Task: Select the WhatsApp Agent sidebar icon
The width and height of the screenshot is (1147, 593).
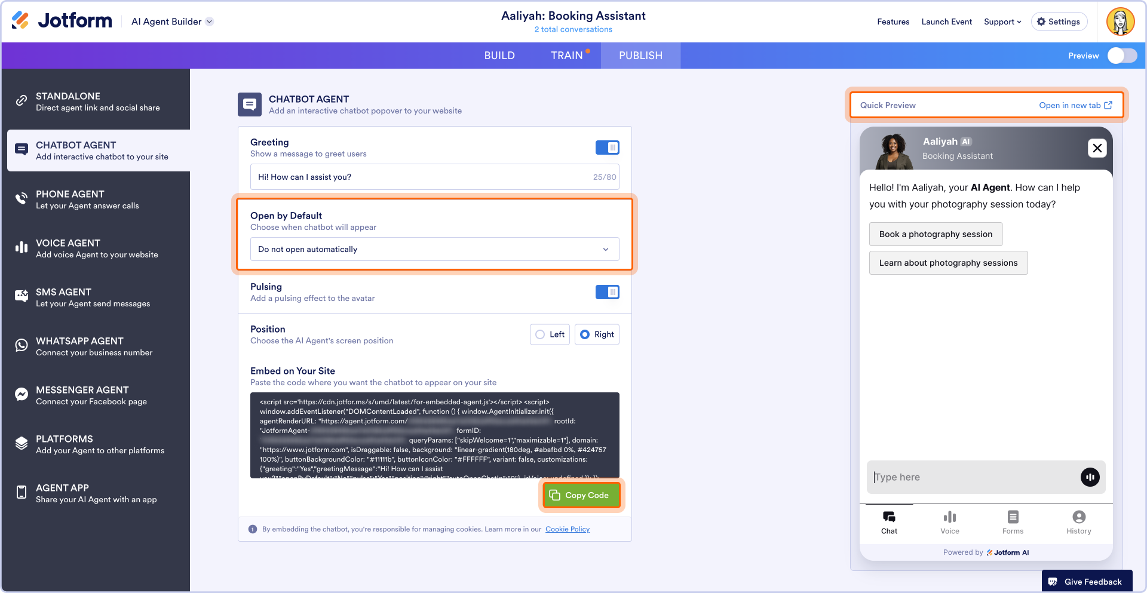Action: (22, 346)
